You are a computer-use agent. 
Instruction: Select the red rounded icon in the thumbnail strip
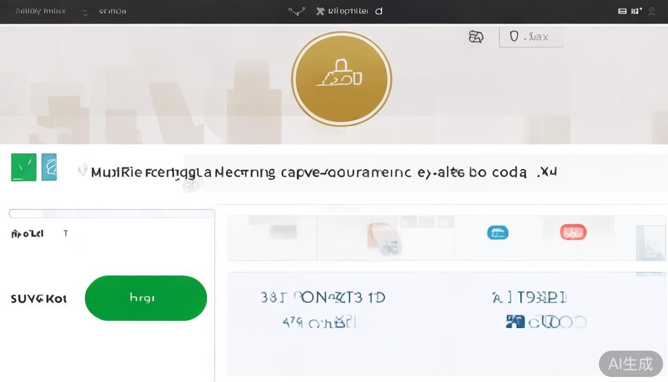[x=573, y=232]
